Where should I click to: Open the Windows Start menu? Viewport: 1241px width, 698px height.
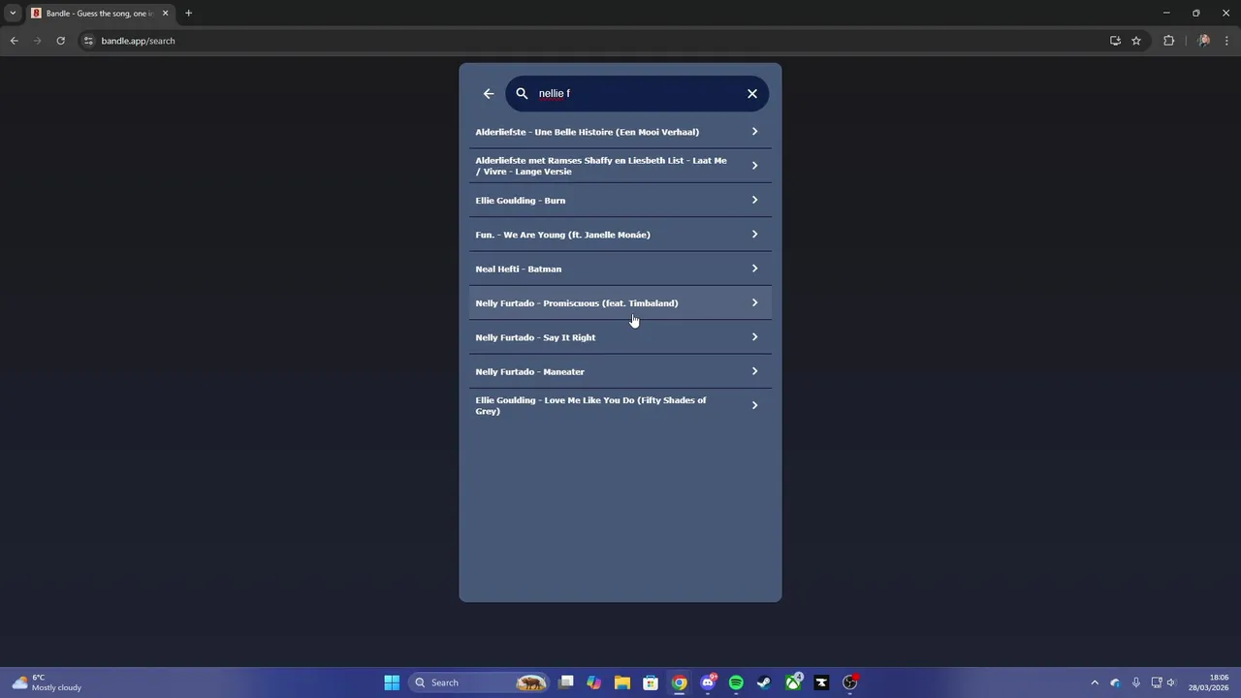(x=392, y=682)
